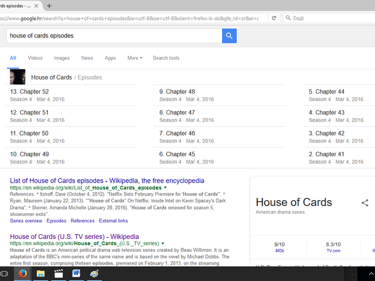Expand the List of episodes result URL arrow

pos(165,187)
